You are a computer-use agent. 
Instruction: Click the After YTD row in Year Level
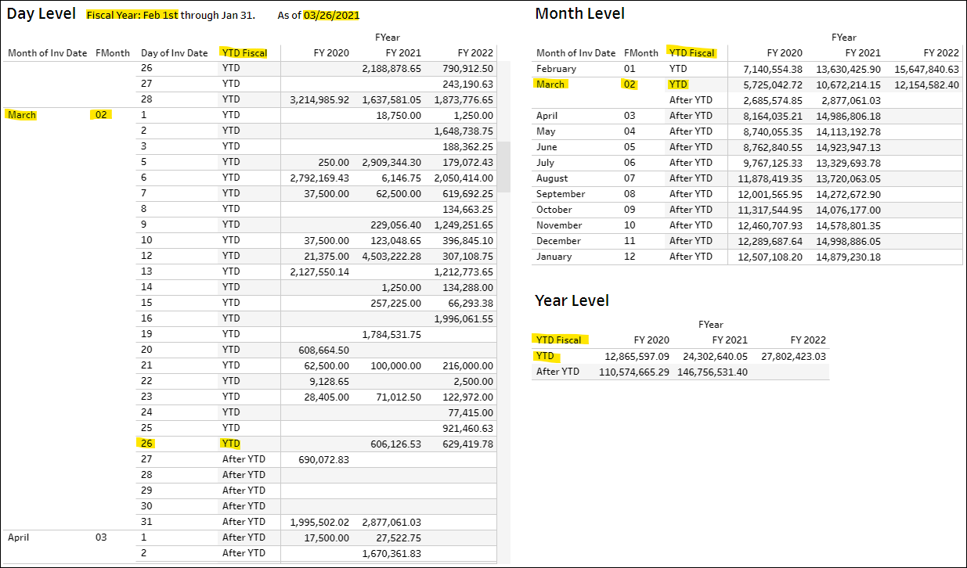tap(557, 372)
